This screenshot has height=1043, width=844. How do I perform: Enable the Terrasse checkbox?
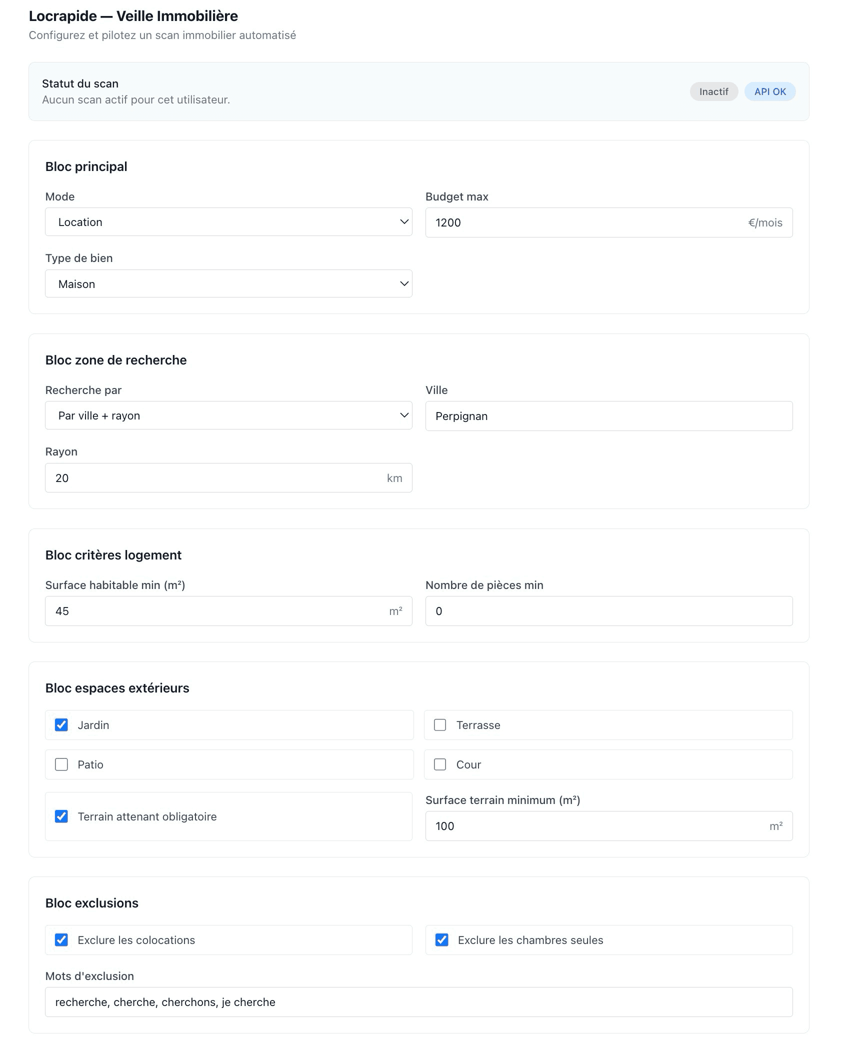tap(440, 725)
